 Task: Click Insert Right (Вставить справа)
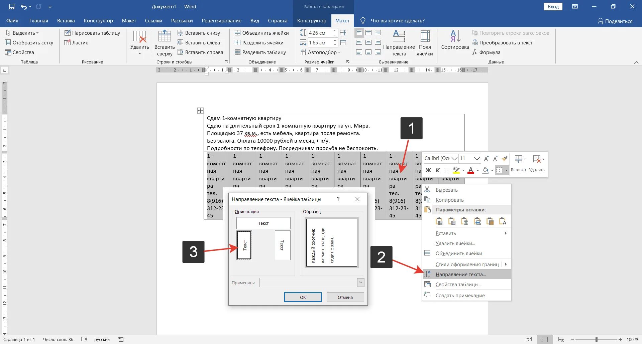click(x=200, y=52)
